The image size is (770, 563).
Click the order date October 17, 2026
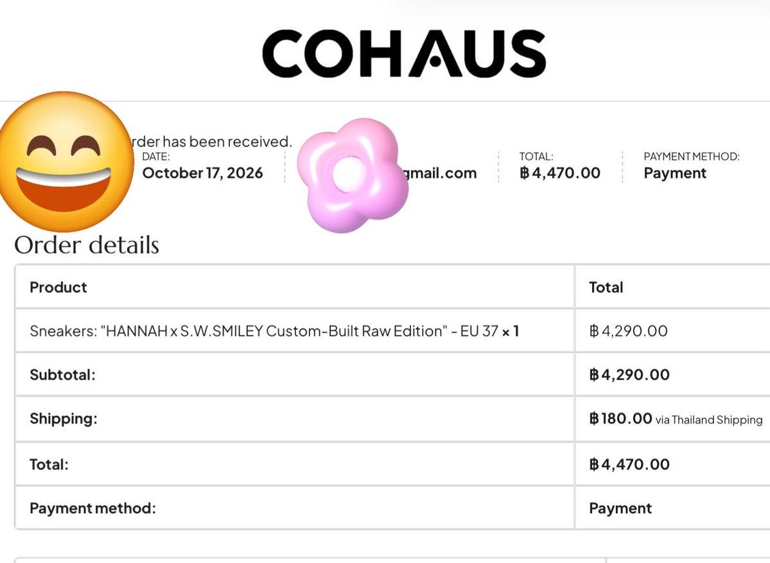202,173
